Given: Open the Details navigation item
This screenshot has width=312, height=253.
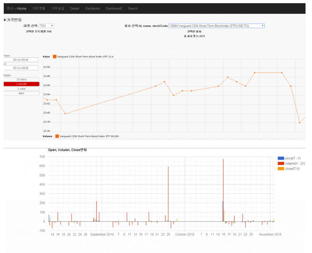Looking at the screenshot, I should 75,9.
